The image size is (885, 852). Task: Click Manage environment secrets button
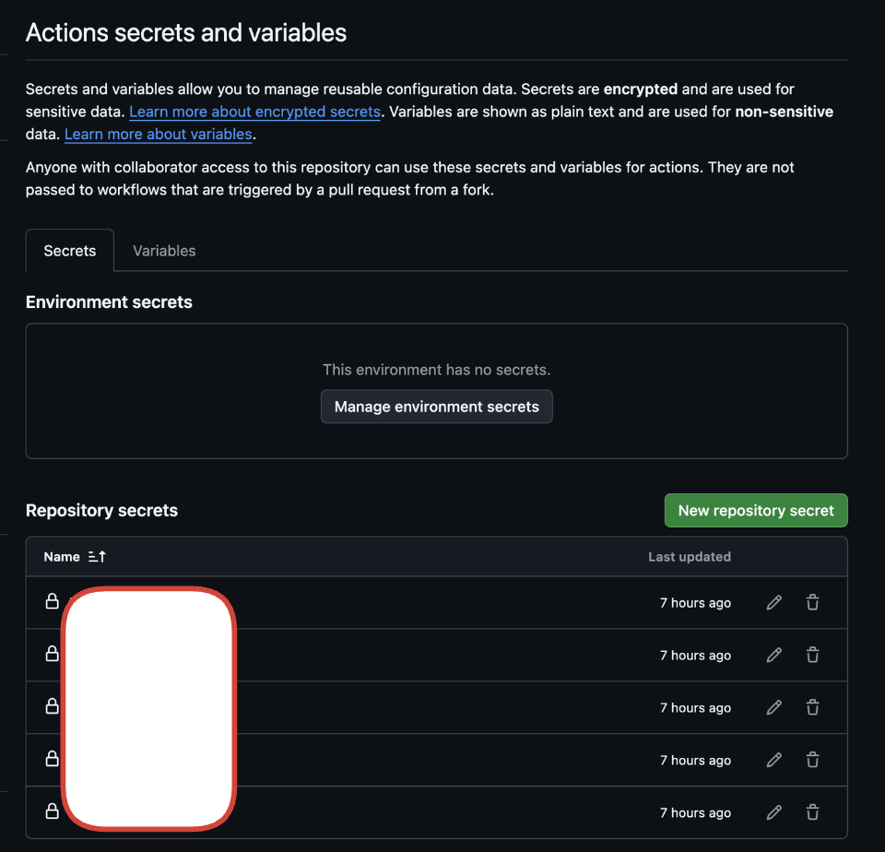click(437, 407)
